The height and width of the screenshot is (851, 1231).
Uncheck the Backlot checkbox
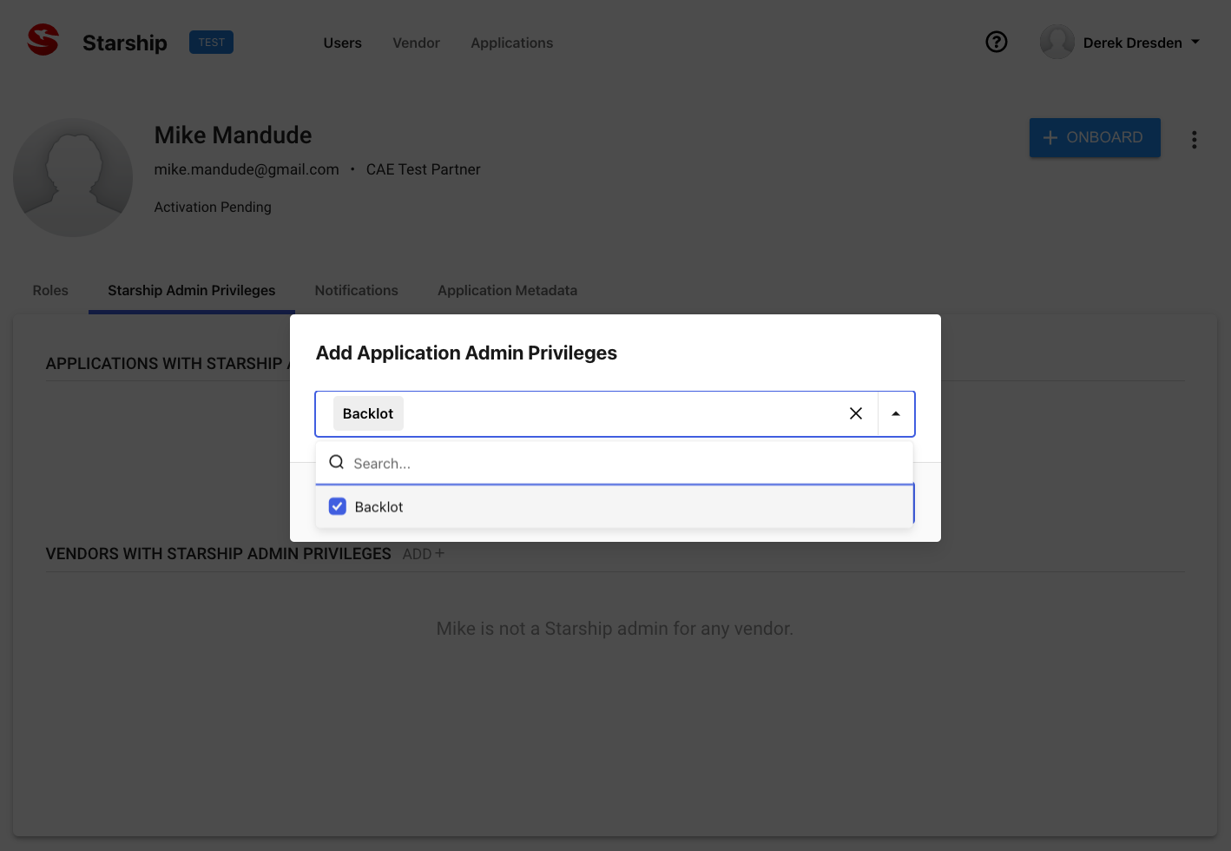(338, 507)
